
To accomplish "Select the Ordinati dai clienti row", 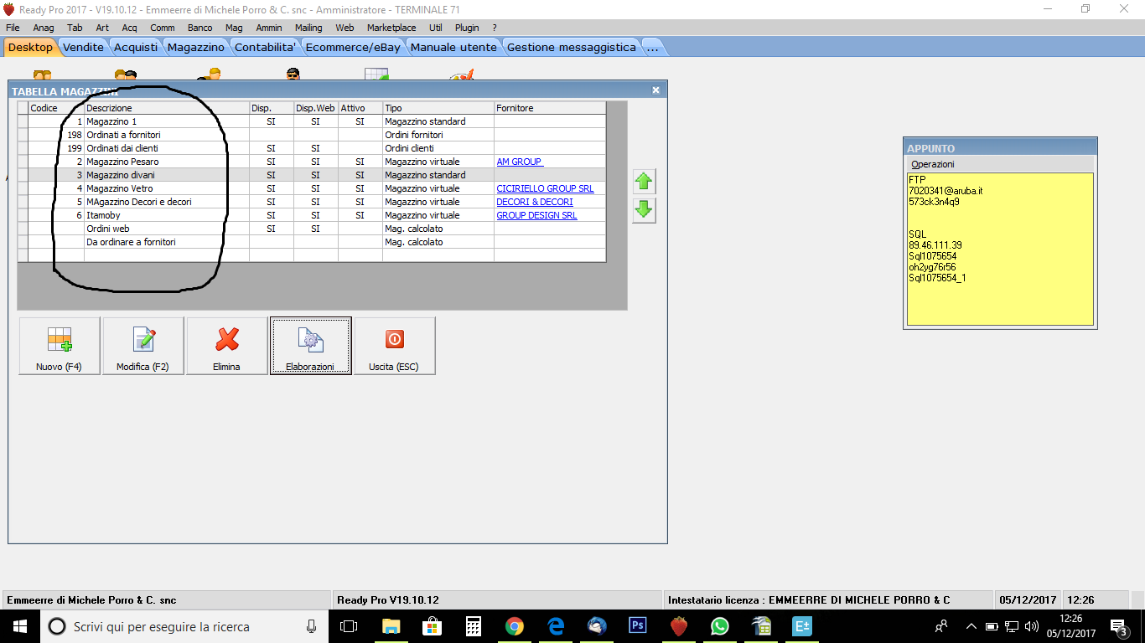I will (312, 148).
